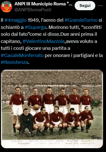The image size is (106, 152).
Task: Click the goalkeeper in the black jersey
Action: coord(26,122)
